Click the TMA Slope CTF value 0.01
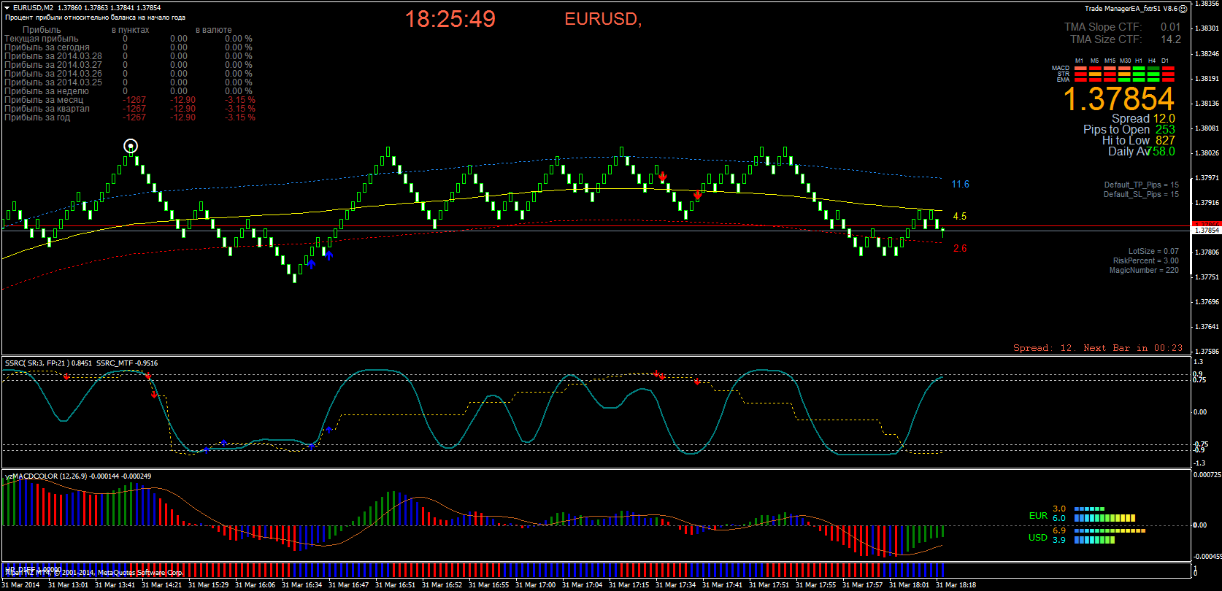The height and width of the screenshot is (591, 1222). click(1170, 27)
